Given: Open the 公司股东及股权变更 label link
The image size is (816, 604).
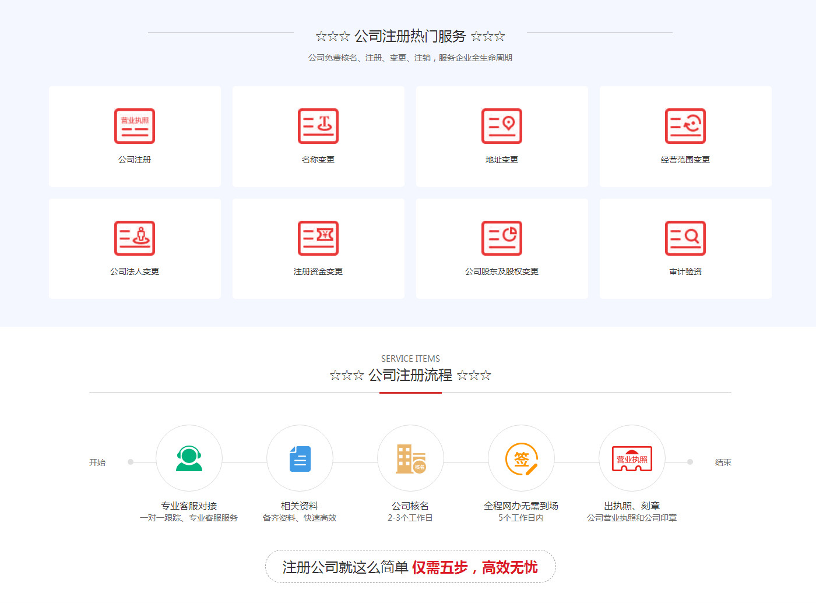Looking at the screenshot, I should [x=502, y=271].
